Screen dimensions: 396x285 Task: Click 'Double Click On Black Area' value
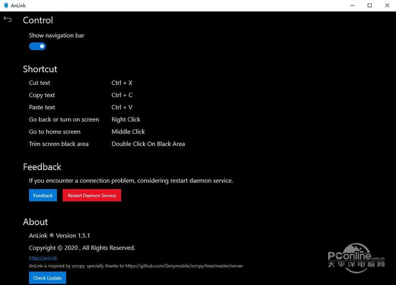pyautogui.click(x=148, y=144)
